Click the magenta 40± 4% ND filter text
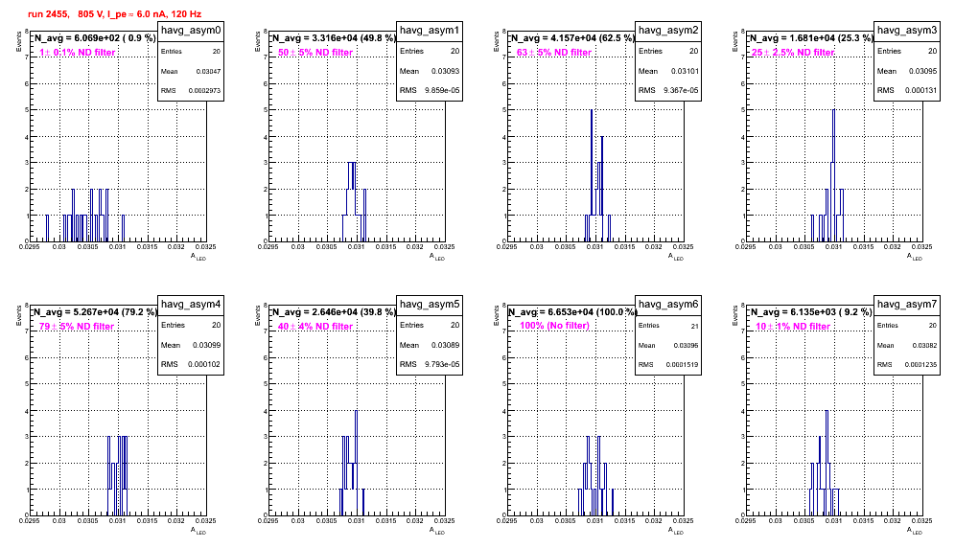This screenshot has width=955, height=548. pos(315,327)
